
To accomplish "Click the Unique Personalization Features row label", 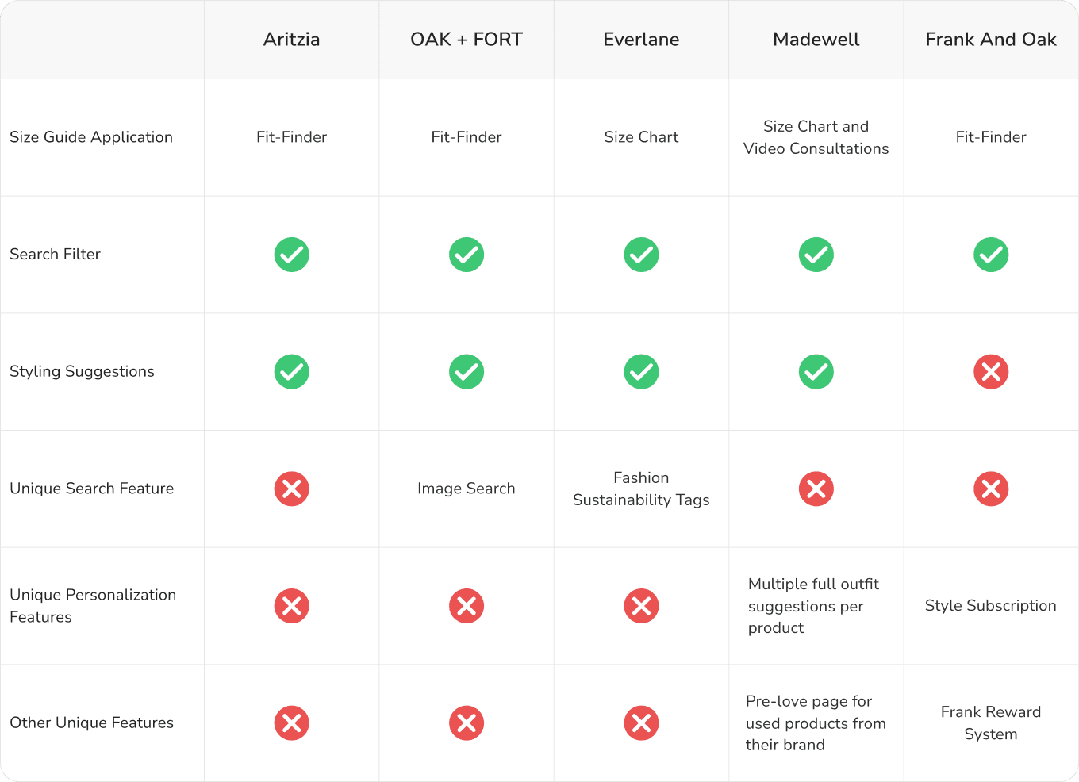I will pyautogui.click(x=93, y=606).
